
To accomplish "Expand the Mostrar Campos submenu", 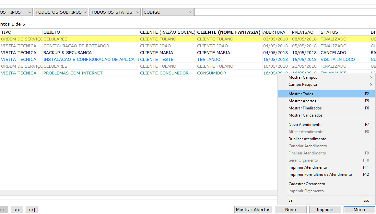I will coord(326,77).
